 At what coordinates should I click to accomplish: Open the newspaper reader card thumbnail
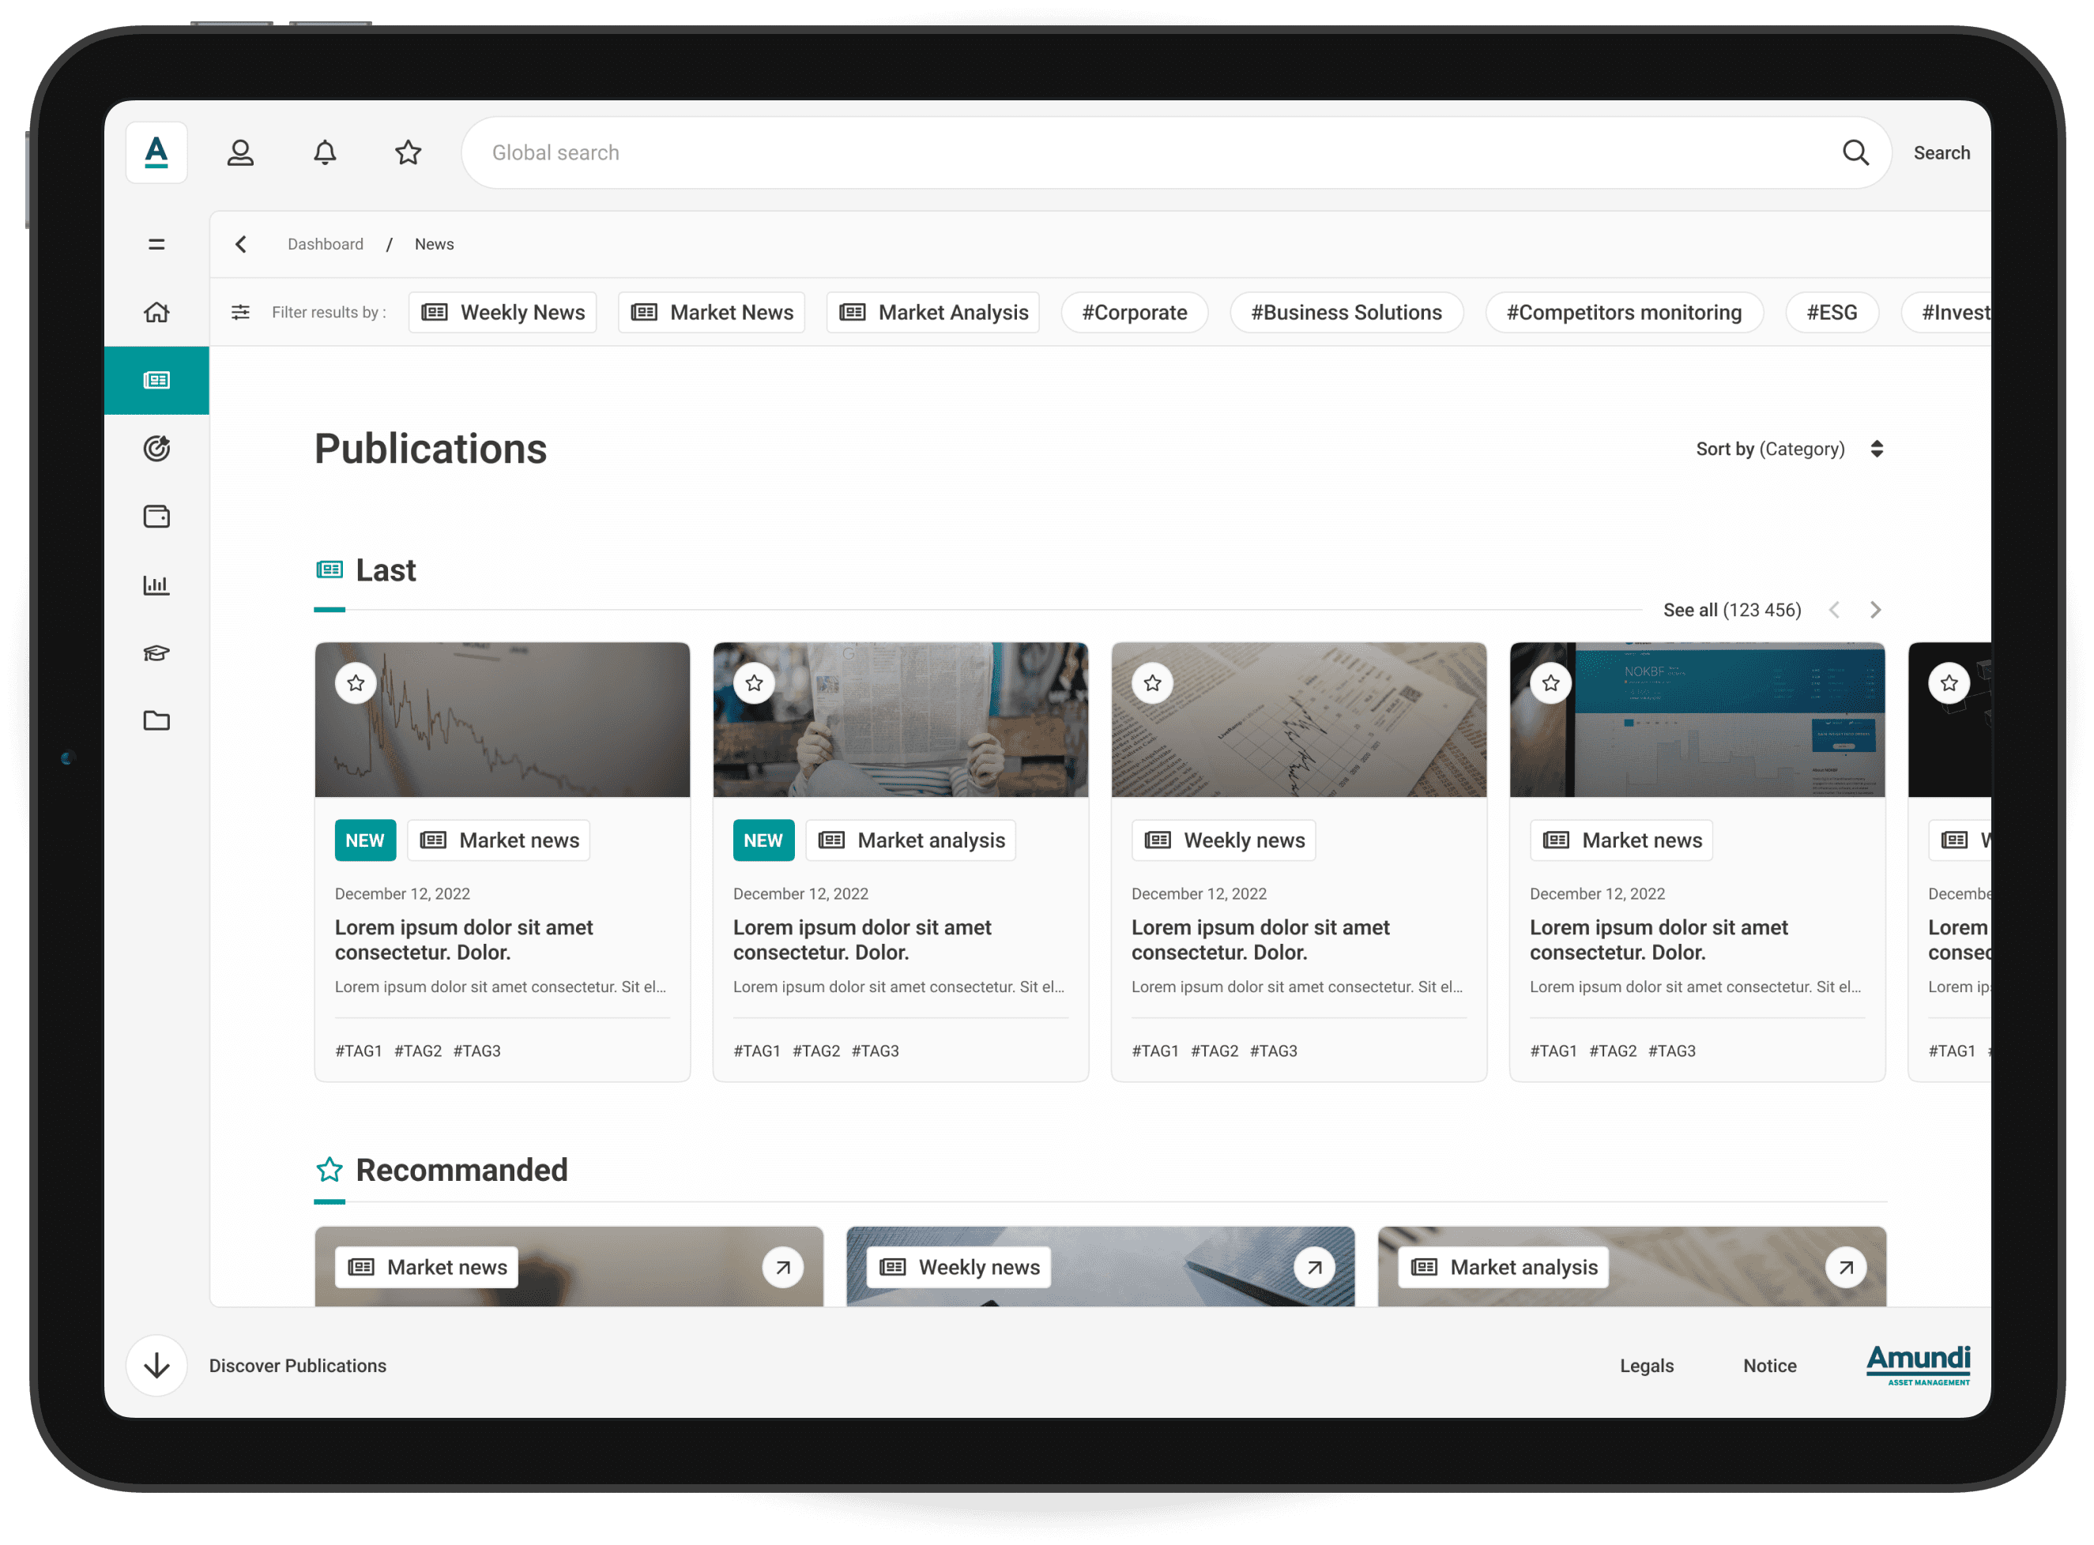900,720
